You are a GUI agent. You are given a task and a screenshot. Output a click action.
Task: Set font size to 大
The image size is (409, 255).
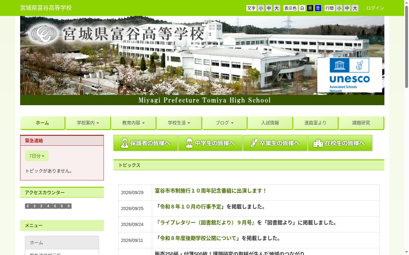point(277,8)
